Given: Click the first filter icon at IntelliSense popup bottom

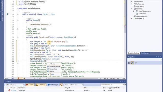Looking at the screenshot, I should 49,74.
